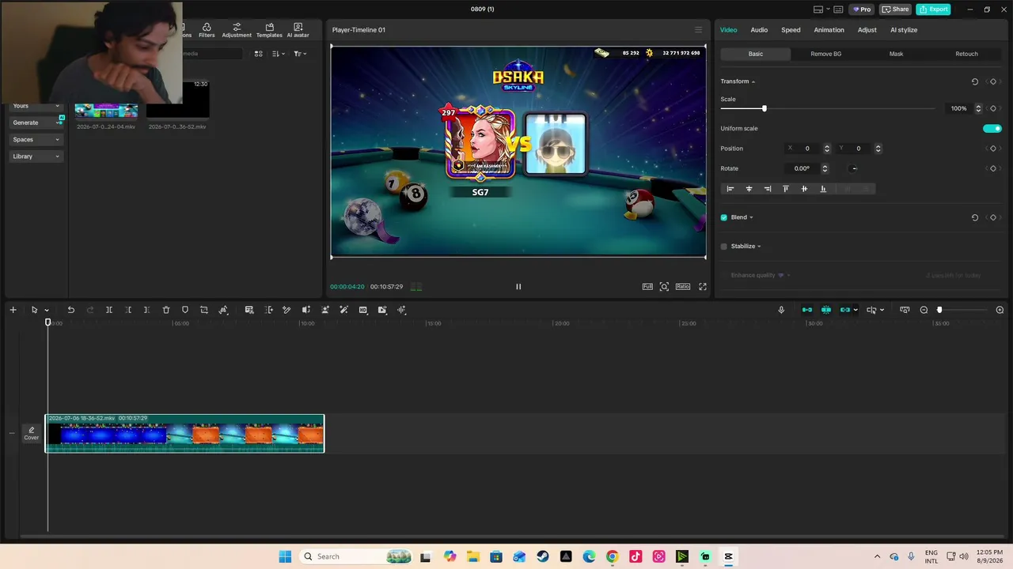Image resolution: width=1013 pixels, height=569 pixels.
Task: Click the Export button
Action: point(933,9)
